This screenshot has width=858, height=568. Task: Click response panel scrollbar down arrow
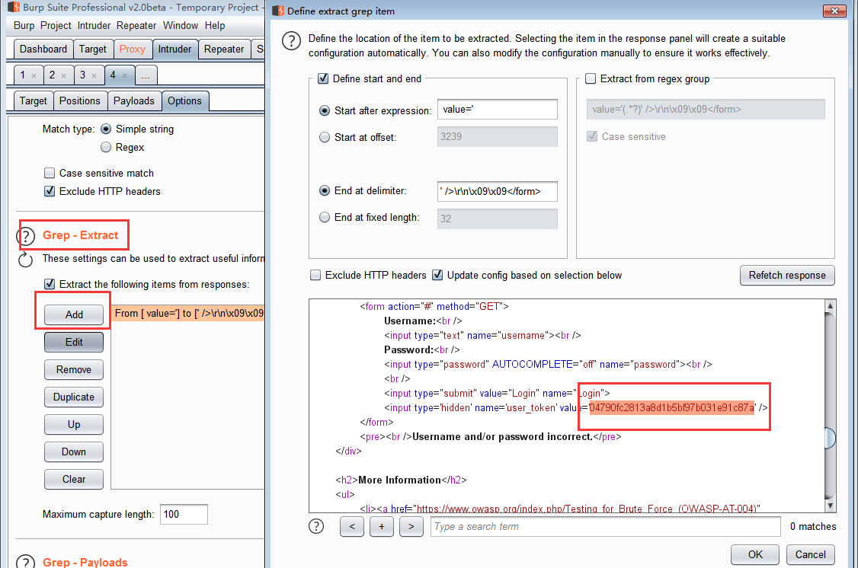click(x=830, y=506)
